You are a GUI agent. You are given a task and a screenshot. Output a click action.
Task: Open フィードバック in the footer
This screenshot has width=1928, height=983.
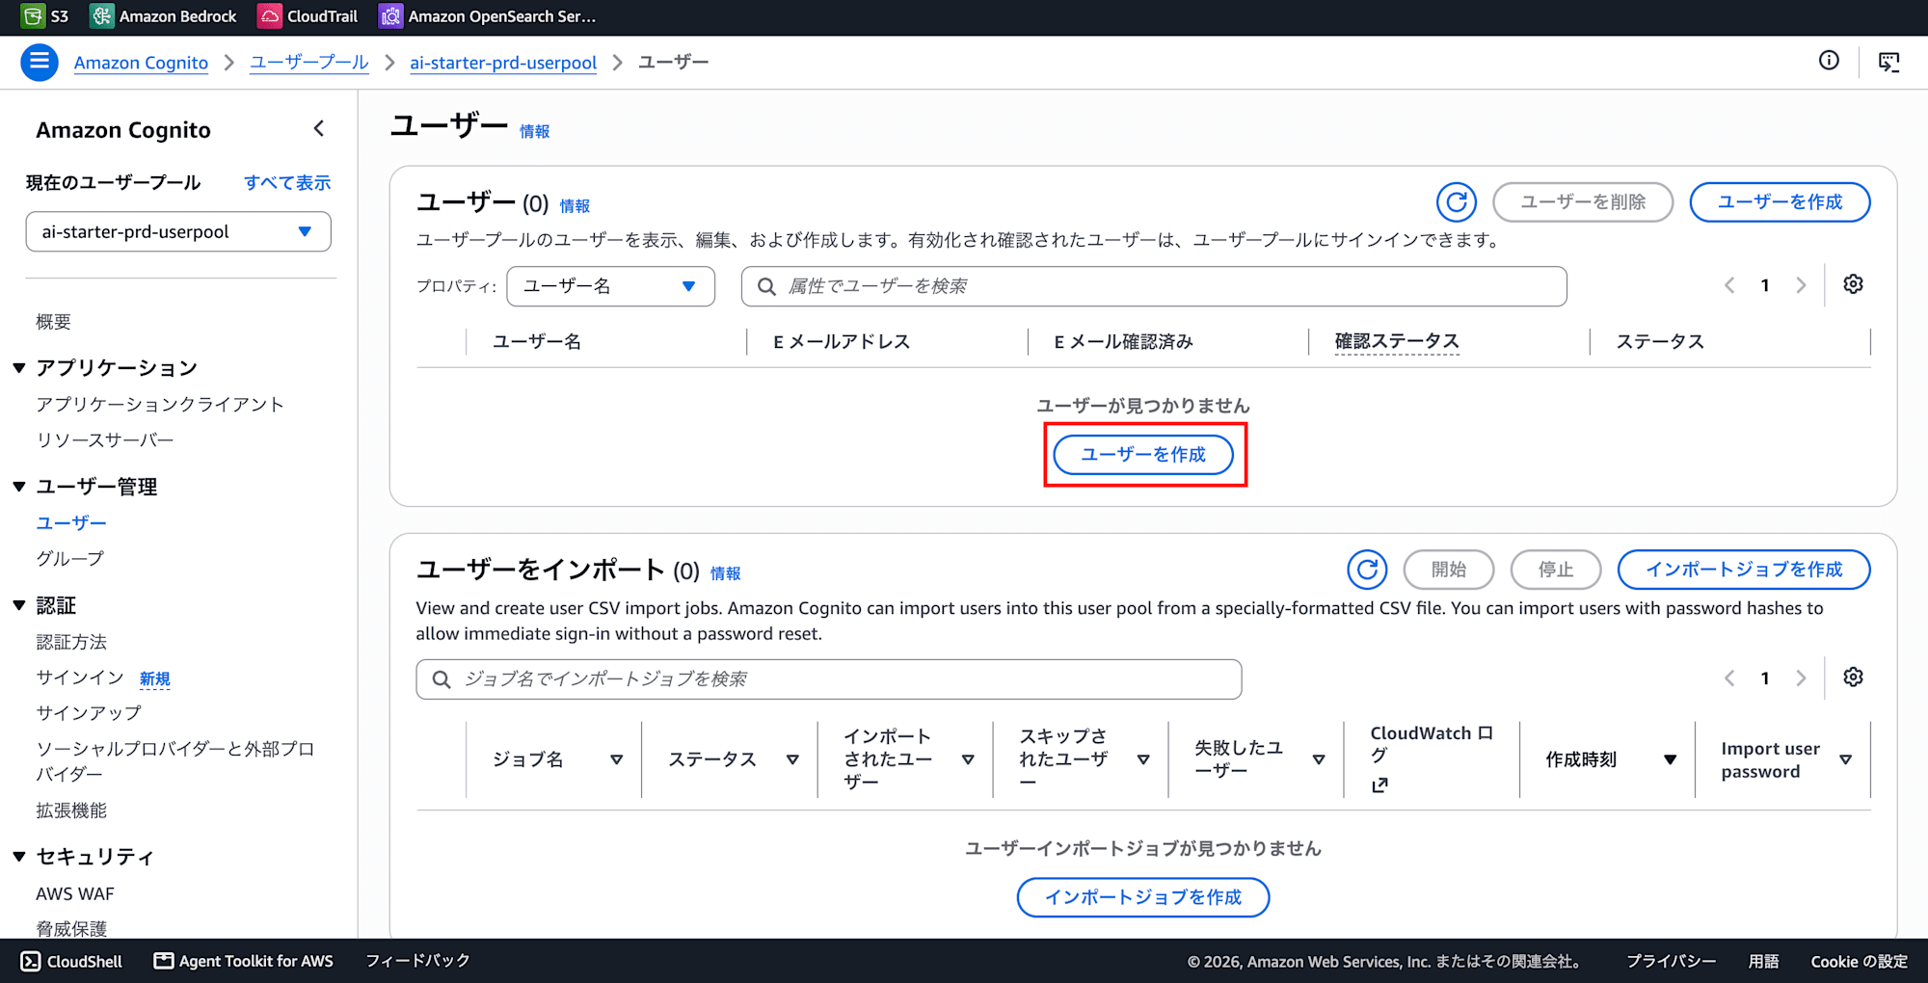tap(417, 961)
